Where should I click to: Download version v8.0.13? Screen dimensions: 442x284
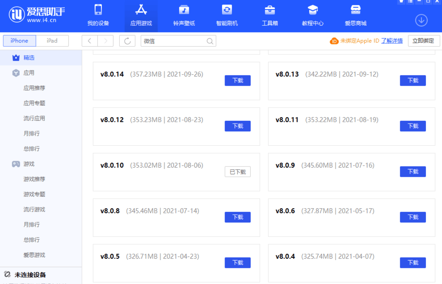413,81
